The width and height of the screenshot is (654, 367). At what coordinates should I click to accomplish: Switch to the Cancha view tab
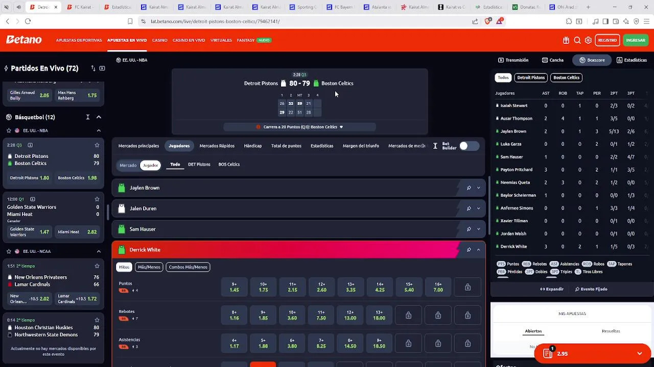click(553, 60)
